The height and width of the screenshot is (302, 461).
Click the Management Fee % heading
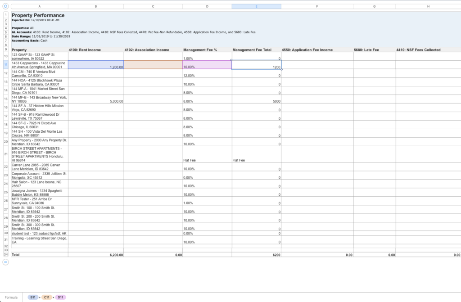tap(207, 50)
